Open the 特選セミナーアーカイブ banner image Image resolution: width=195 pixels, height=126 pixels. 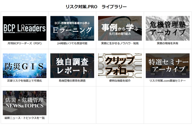point(168,66)
